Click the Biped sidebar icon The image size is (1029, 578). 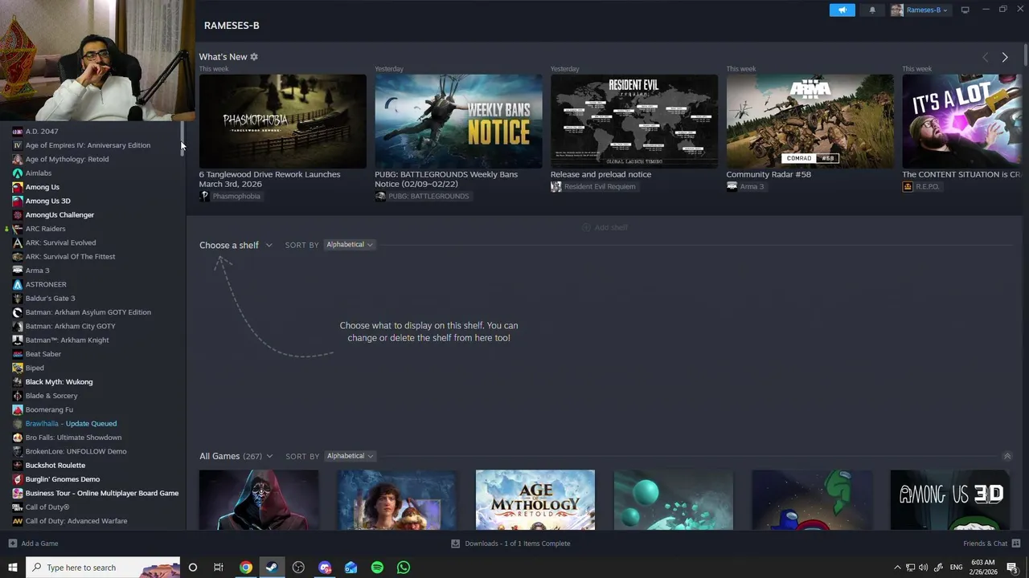coord(18,368)
